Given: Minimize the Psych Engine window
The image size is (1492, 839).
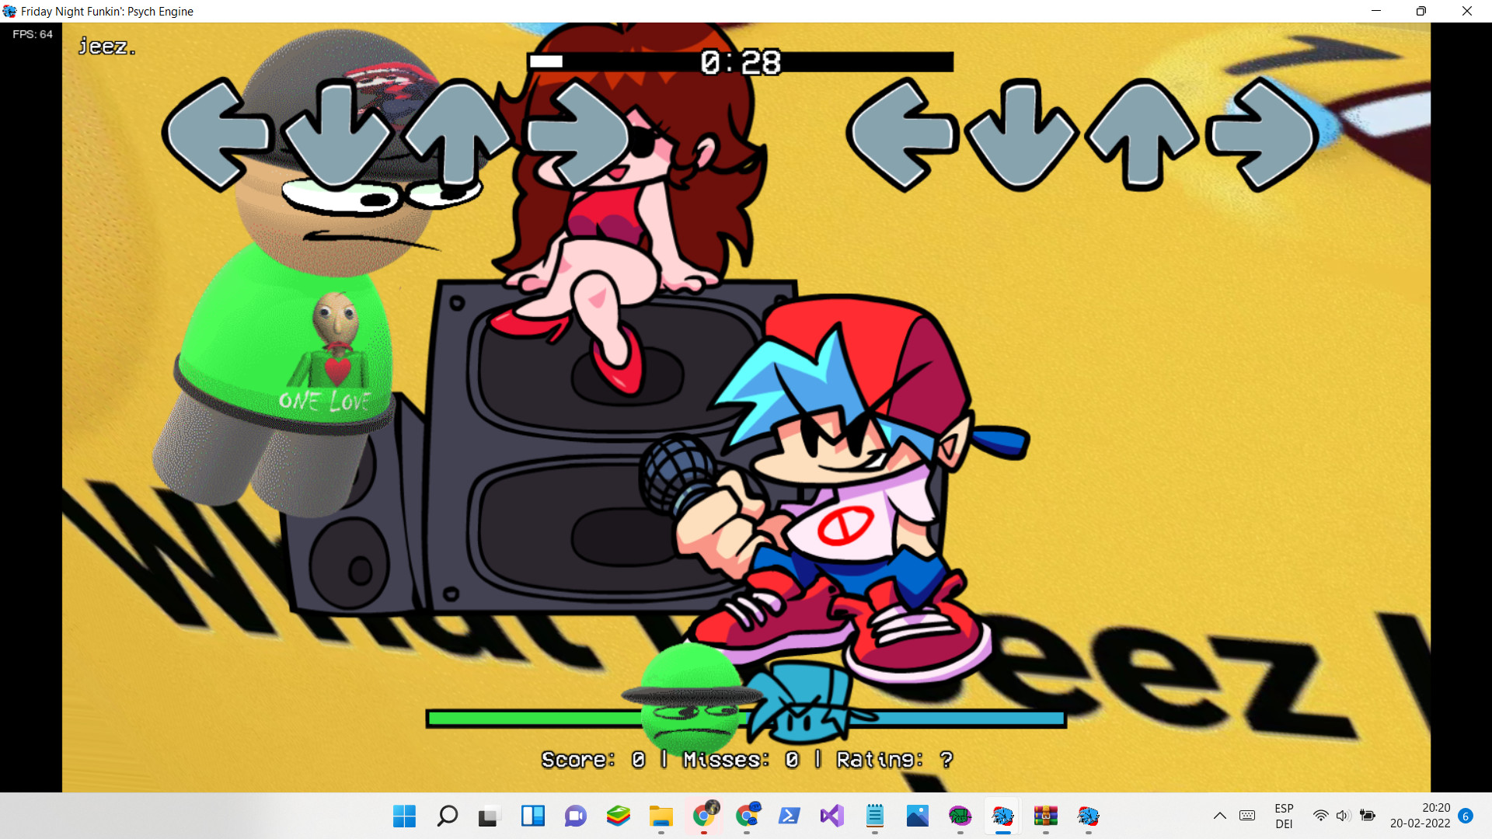Looking at the screenshot, I should pyautogui.click(x=1376, y=11).
